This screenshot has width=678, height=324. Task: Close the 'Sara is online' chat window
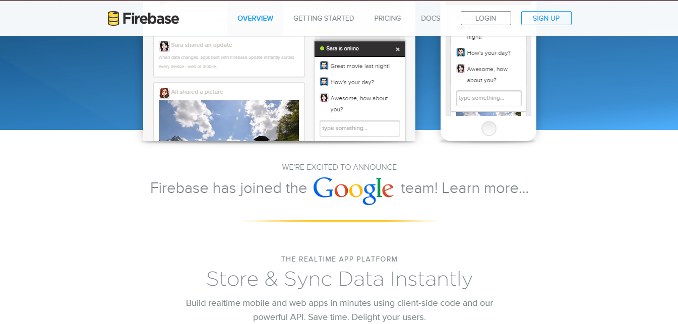pyautogui.click(x=398, y=49)
